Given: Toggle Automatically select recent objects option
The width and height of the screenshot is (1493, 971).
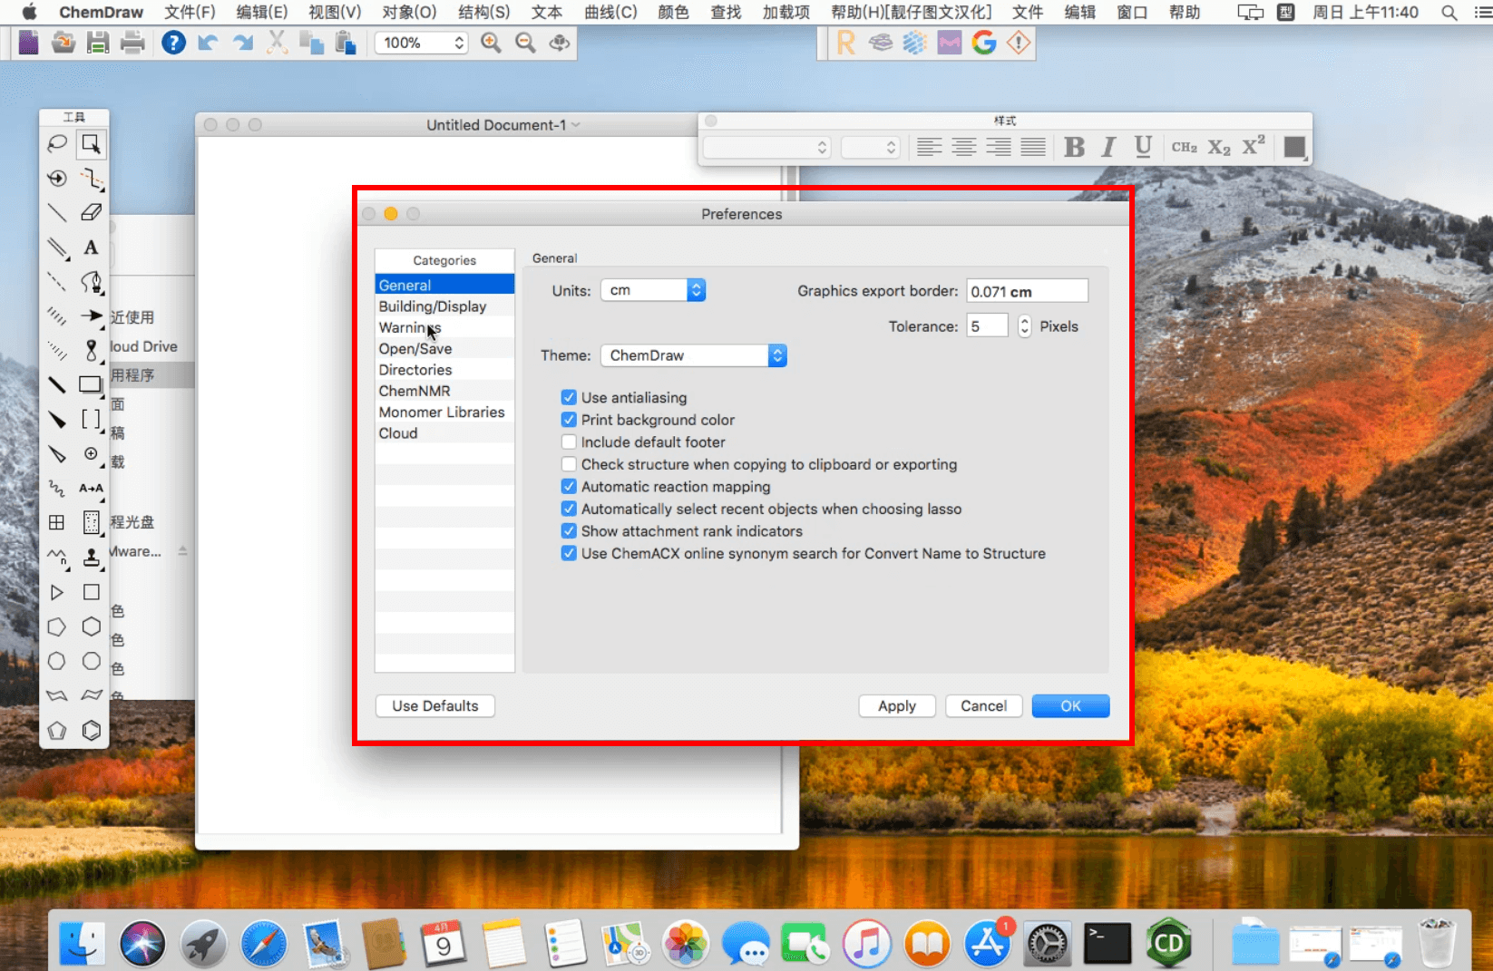Looking at the screenshot, I should 569,509.
